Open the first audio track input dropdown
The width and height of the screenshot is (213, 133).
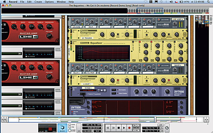click(20, 54)
